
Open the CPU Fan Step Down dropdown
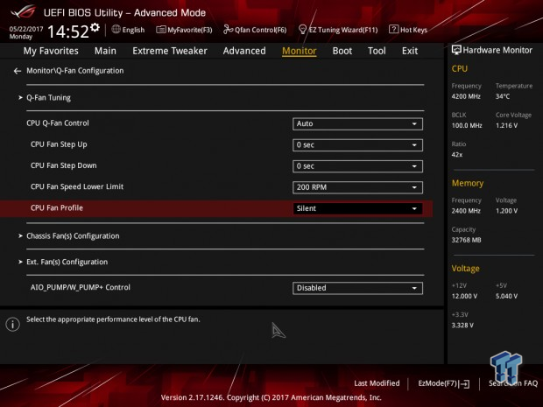pyautogui.click(x=357, y=166)
